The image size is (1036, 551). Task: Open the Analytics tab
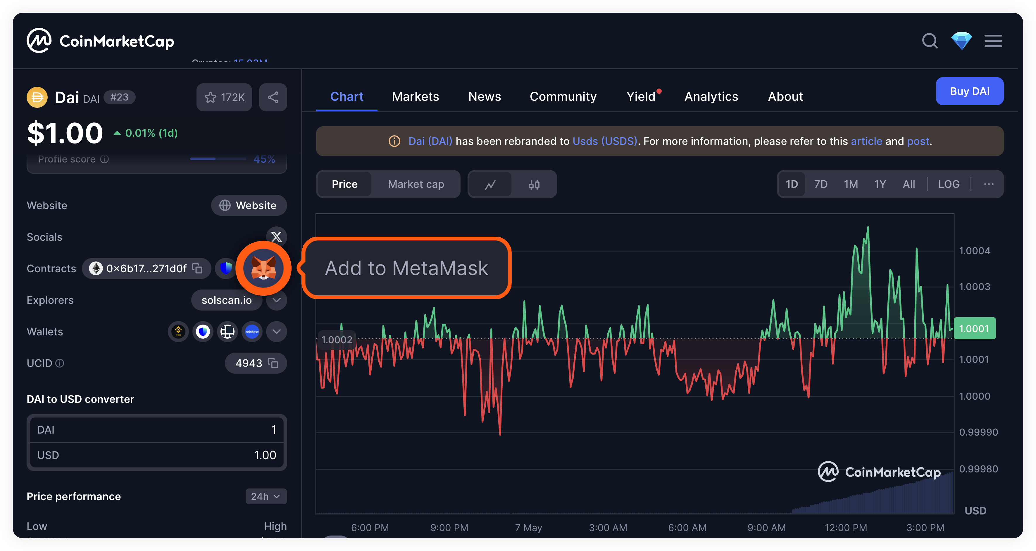coord(711,97)
